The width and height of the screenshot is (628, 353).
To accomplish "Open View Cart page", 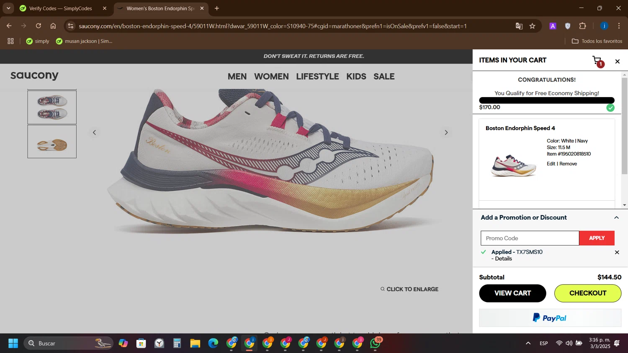I will tap(512, 293).
